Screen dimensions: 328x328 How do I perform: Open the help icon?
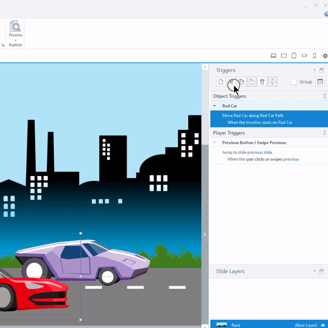click(326, 14)
